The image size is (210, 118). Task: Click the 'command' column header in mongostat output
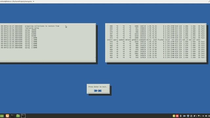click(x=142, y=40)
